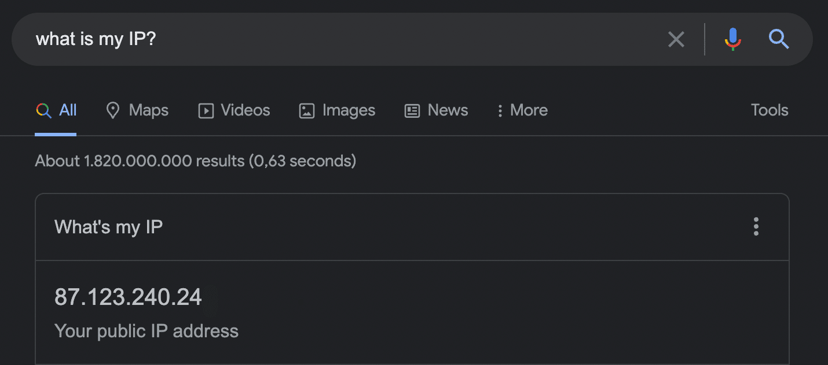This screenshot has width=828, height=365.
Task: Select the All results tab
Action: pos(56,110)
